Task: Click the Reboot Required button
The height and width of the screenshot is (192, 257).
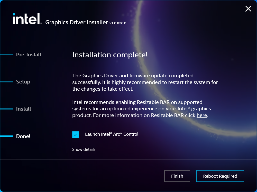Action: click(220, 176)
